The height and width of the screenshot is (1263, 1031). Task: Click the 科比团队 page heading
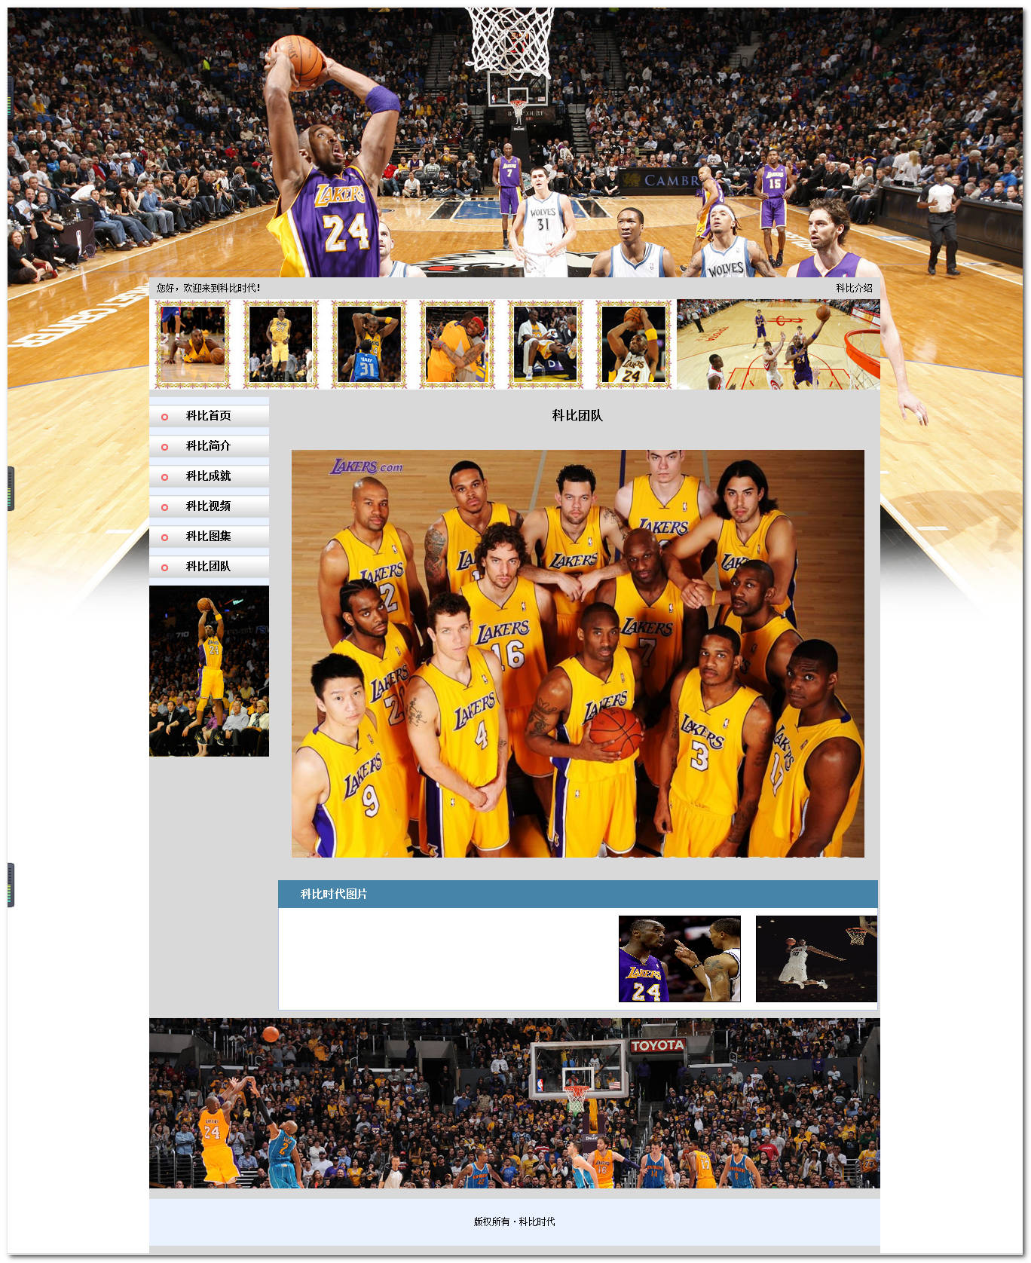click(x=577, y=415)
